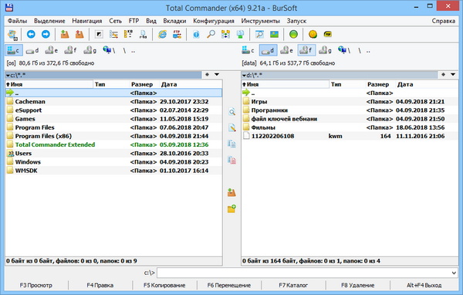Select drive c in left drive bar

click(14, 50)
